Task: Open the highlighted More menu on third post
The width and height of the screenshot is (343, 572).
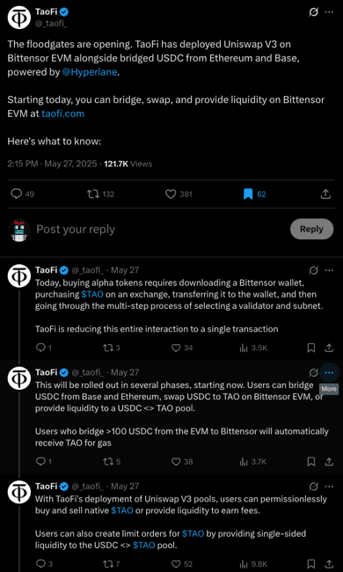Action: [x=329, y=373]
